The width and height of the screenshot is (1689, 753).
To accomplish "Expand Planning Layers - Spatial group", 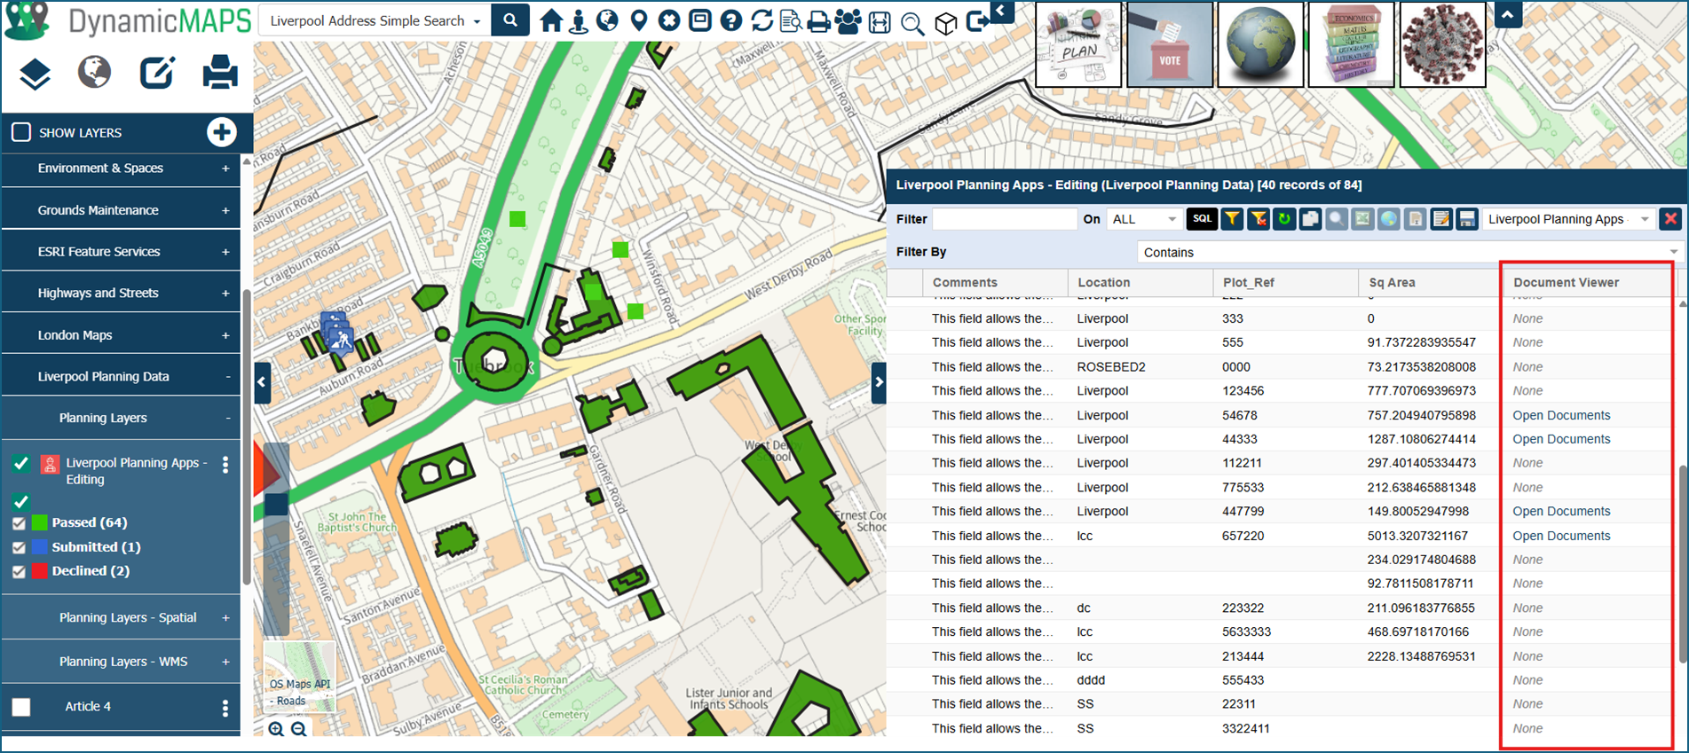I will point(225,618).
